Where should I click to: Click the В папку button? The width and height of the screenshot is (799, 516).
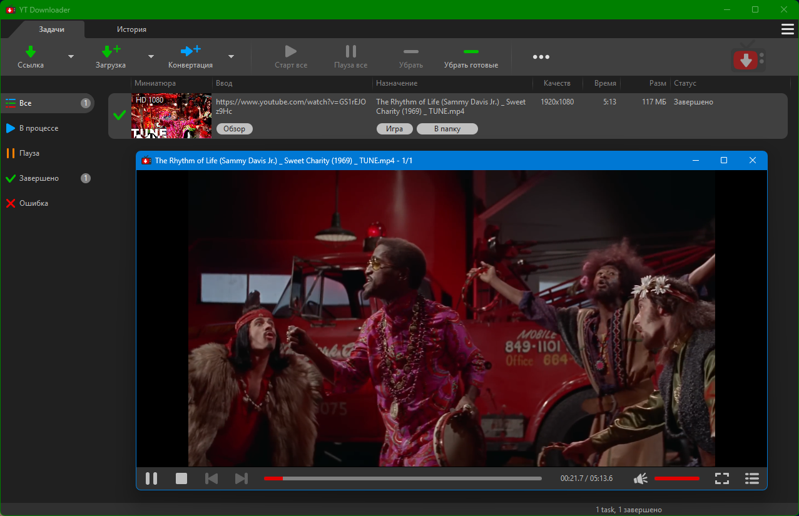coord(447,129)
